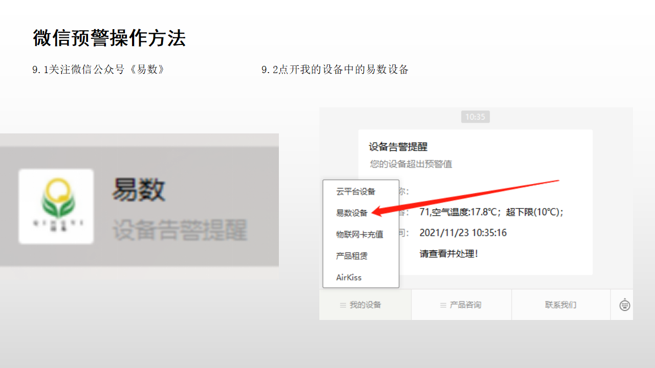Select 云平台设备 from the popup menu
This screenshot has width=655, height=368.
pos(356,192)
